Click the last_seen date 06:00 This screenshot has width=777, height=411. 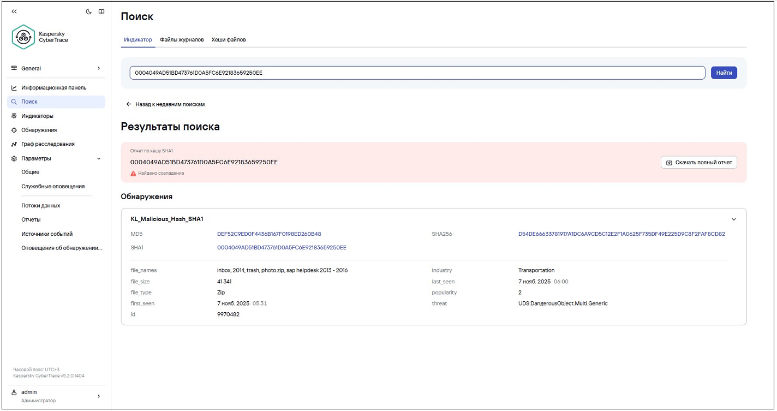[x=543, y=282]
